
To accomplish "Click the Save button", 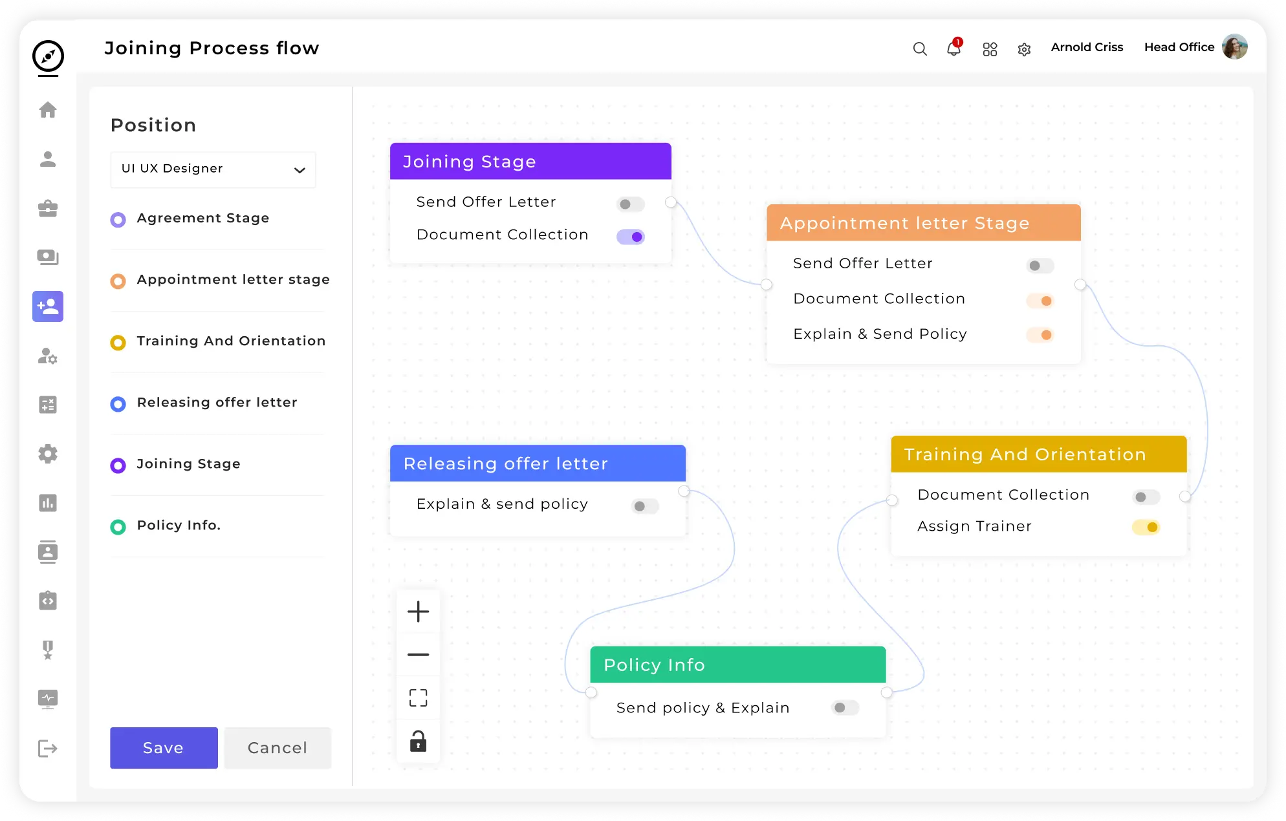I will pos(164,748).
